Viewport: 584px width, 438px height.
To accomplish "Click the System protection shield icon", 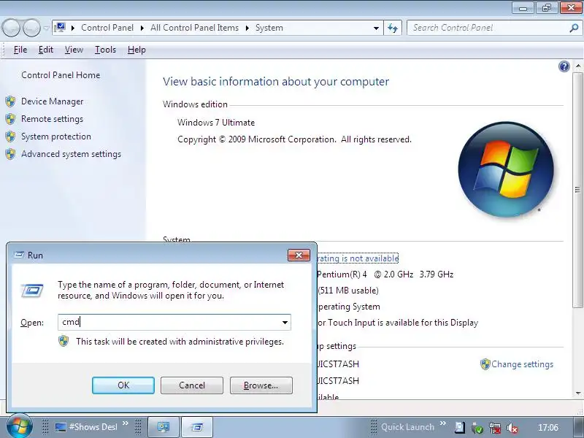I will click(x=10, y=137).
